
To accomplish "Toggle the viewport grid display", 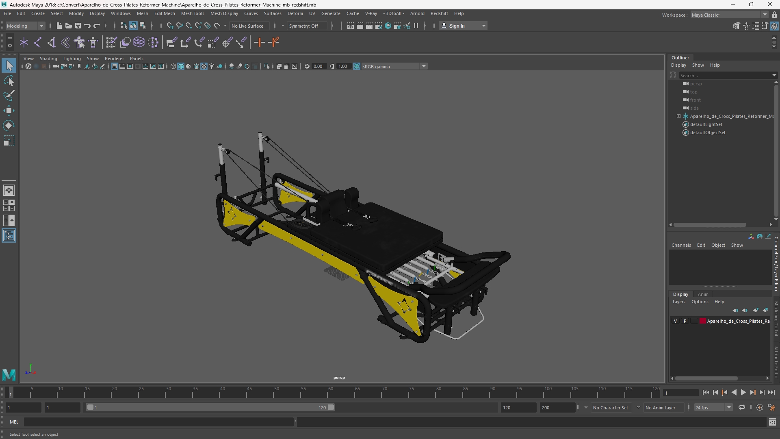I will coord(115,66).
